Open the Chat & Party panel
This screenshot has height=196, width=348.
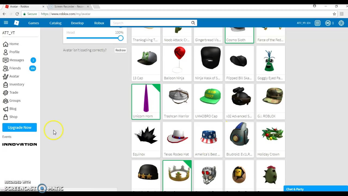(315, 189)
